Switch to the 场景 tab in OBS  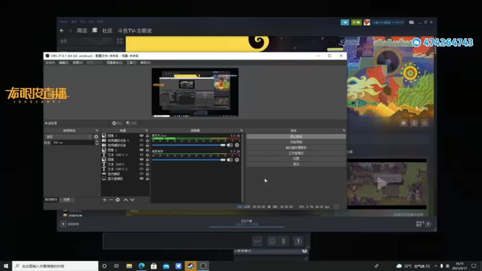[x=66, y=200]
